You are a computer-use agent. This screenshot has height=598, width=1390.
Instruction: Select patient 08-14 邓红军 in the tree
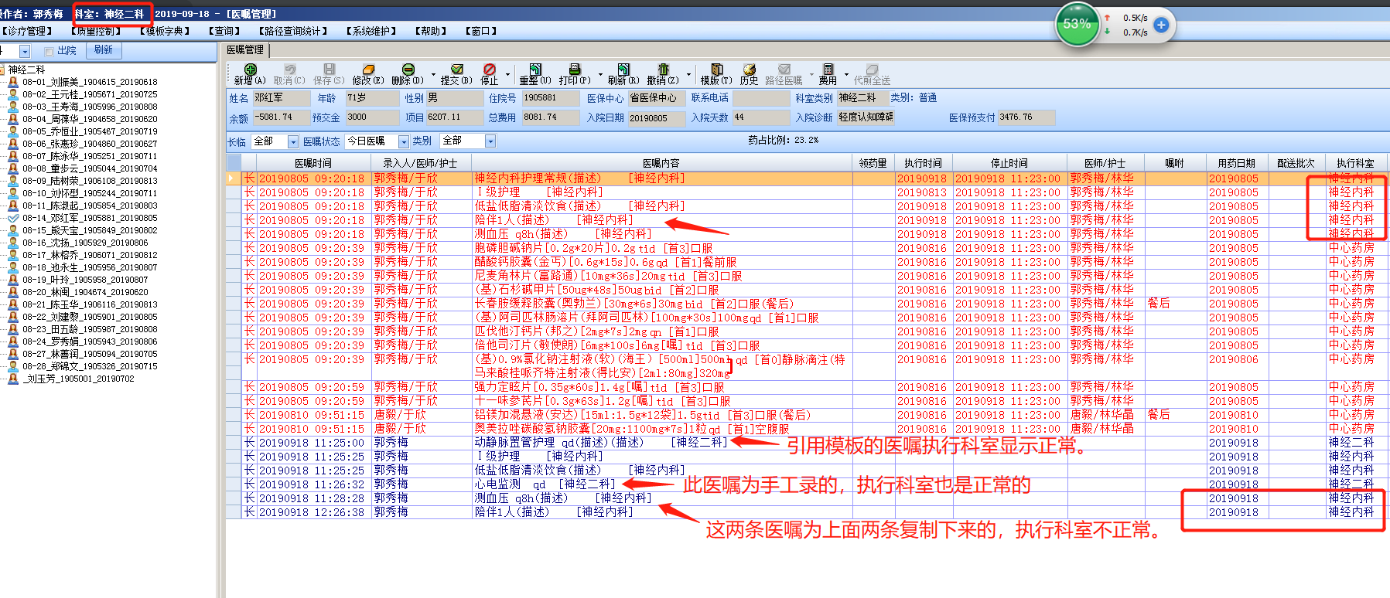coord(90,218)
